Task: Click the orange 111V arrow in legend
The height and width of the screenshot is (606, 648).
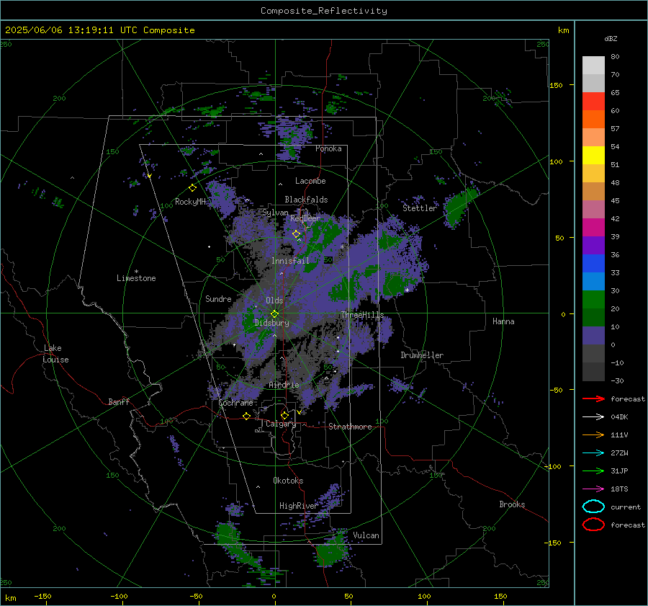Action: 593,435
